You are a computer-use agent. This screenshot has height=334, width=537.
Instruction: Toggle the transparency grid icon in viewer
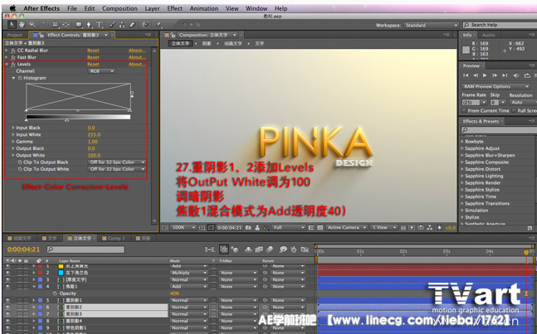pyautogui.click(x=320, y=227)
